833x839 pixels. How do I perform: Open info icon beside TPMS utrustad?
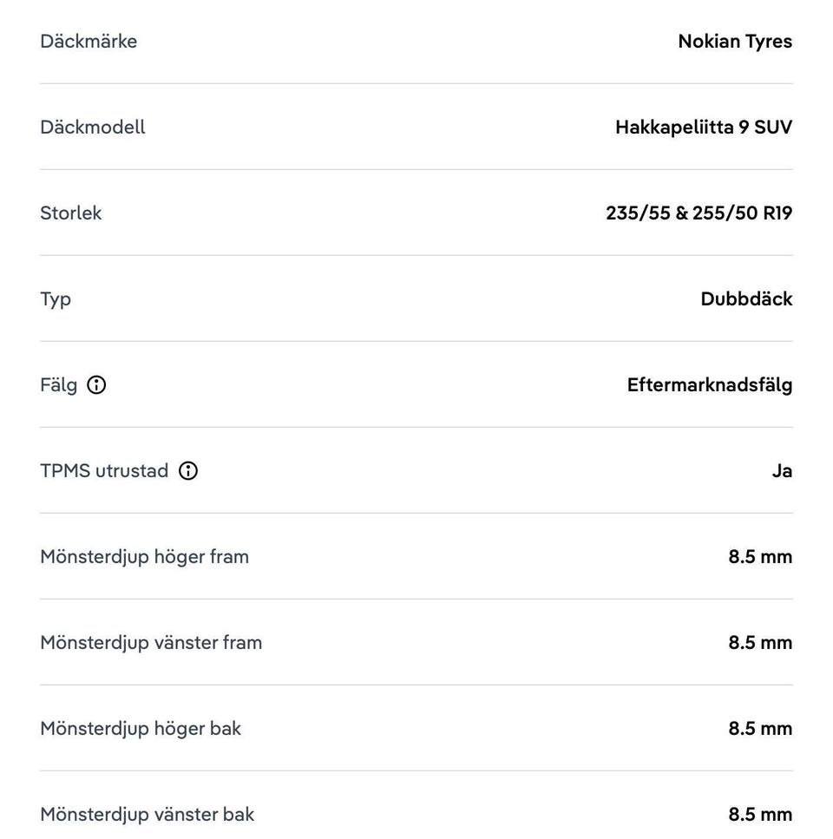click(187, 471)
